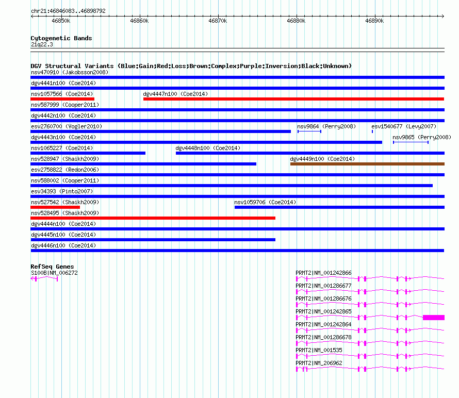Image resolution: width=459 pixels, height=398 pixels.
Task: Open PRMT2|NM_001242866 transcript label
Action: click(x=323, y=273)
